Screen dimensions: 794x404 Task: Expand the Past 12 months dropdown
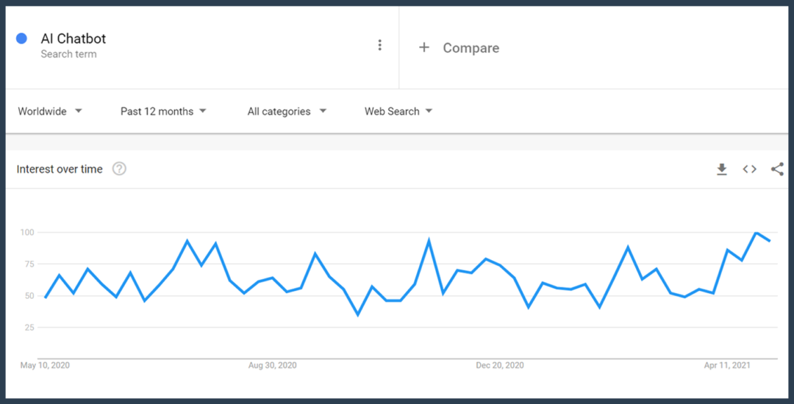[163, 112]
